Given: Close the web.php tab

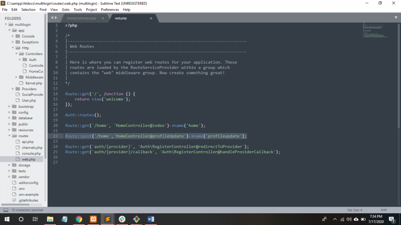Looking at the screenshot, I should click(x=151, y=18).
